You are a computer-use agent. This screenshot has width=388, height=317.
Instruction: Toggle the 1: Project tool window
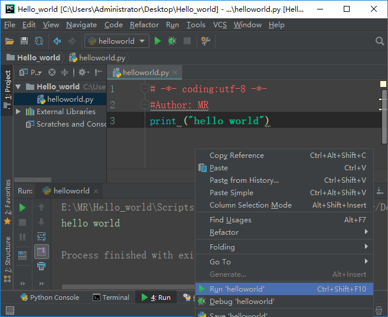(8, 90)
